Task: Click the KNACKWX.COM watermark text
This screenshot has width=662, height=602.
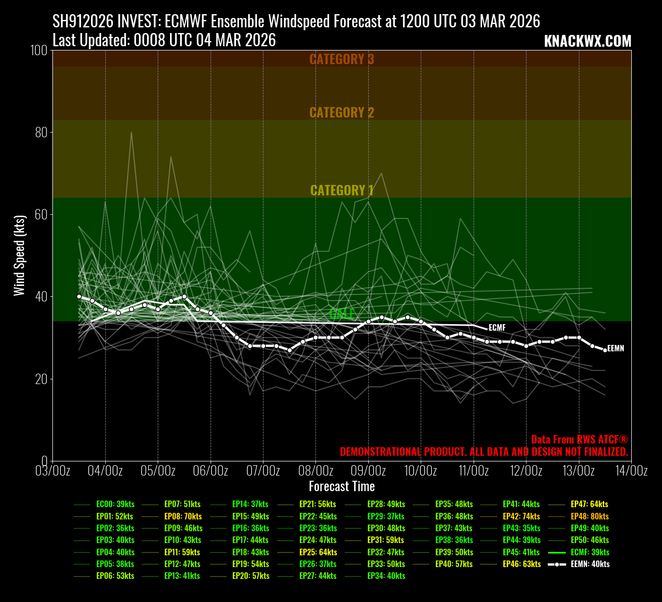Action: click(587, 42)
